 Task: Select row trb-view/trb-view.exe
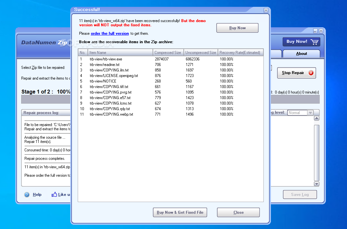(171, 59)
